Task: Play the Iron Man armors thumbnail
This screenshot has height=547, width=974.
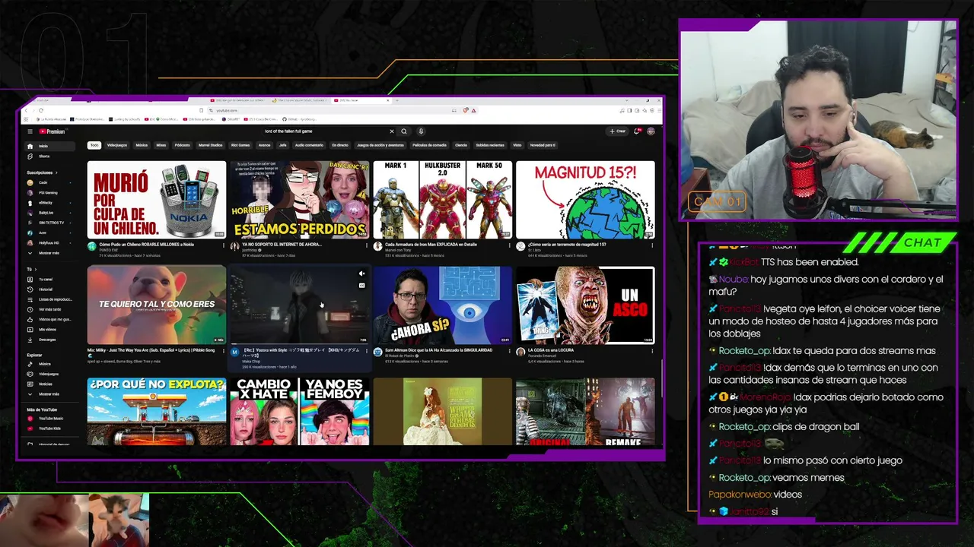Action: point(442,200)
